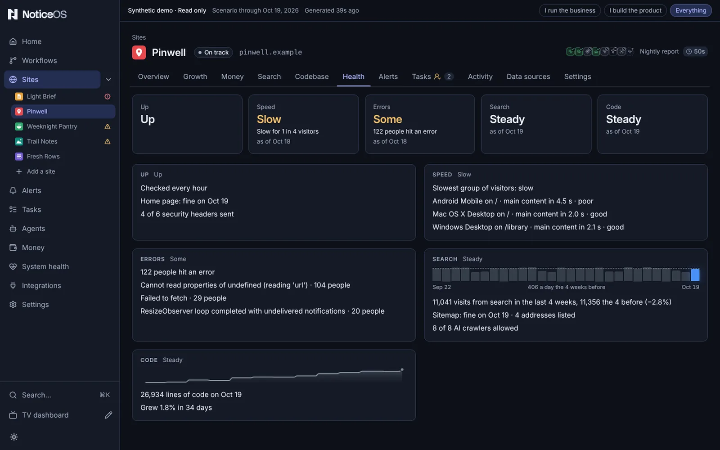Image resolution: width=720 pixels, height=450 pixels.
Task: Click the 'Failed to fetch · 29 people' row
Action: point(183,298)
